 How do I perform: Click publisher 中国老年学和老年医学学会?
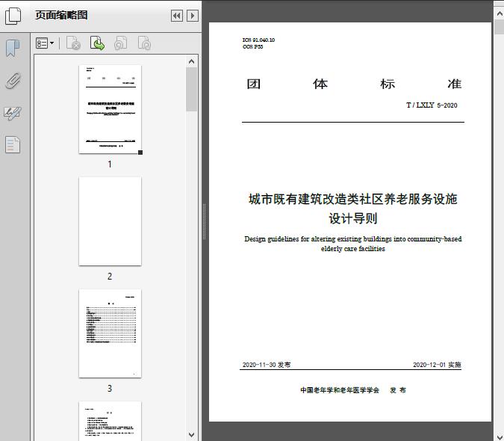(340, 390)
